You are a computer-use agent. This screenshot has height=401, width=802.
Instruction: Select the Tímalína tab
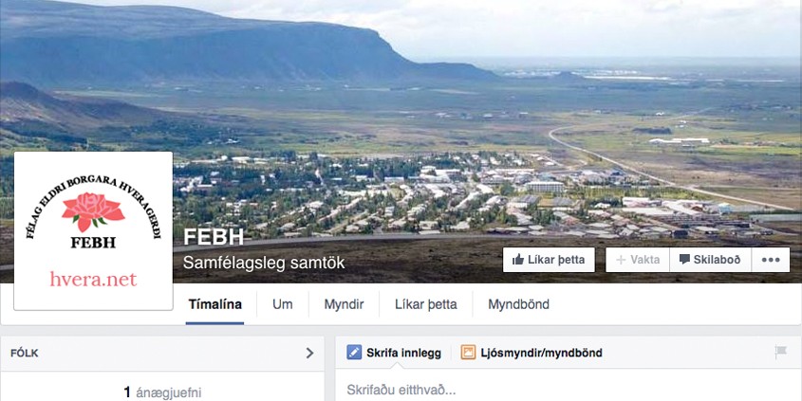[x=214, y=304]
